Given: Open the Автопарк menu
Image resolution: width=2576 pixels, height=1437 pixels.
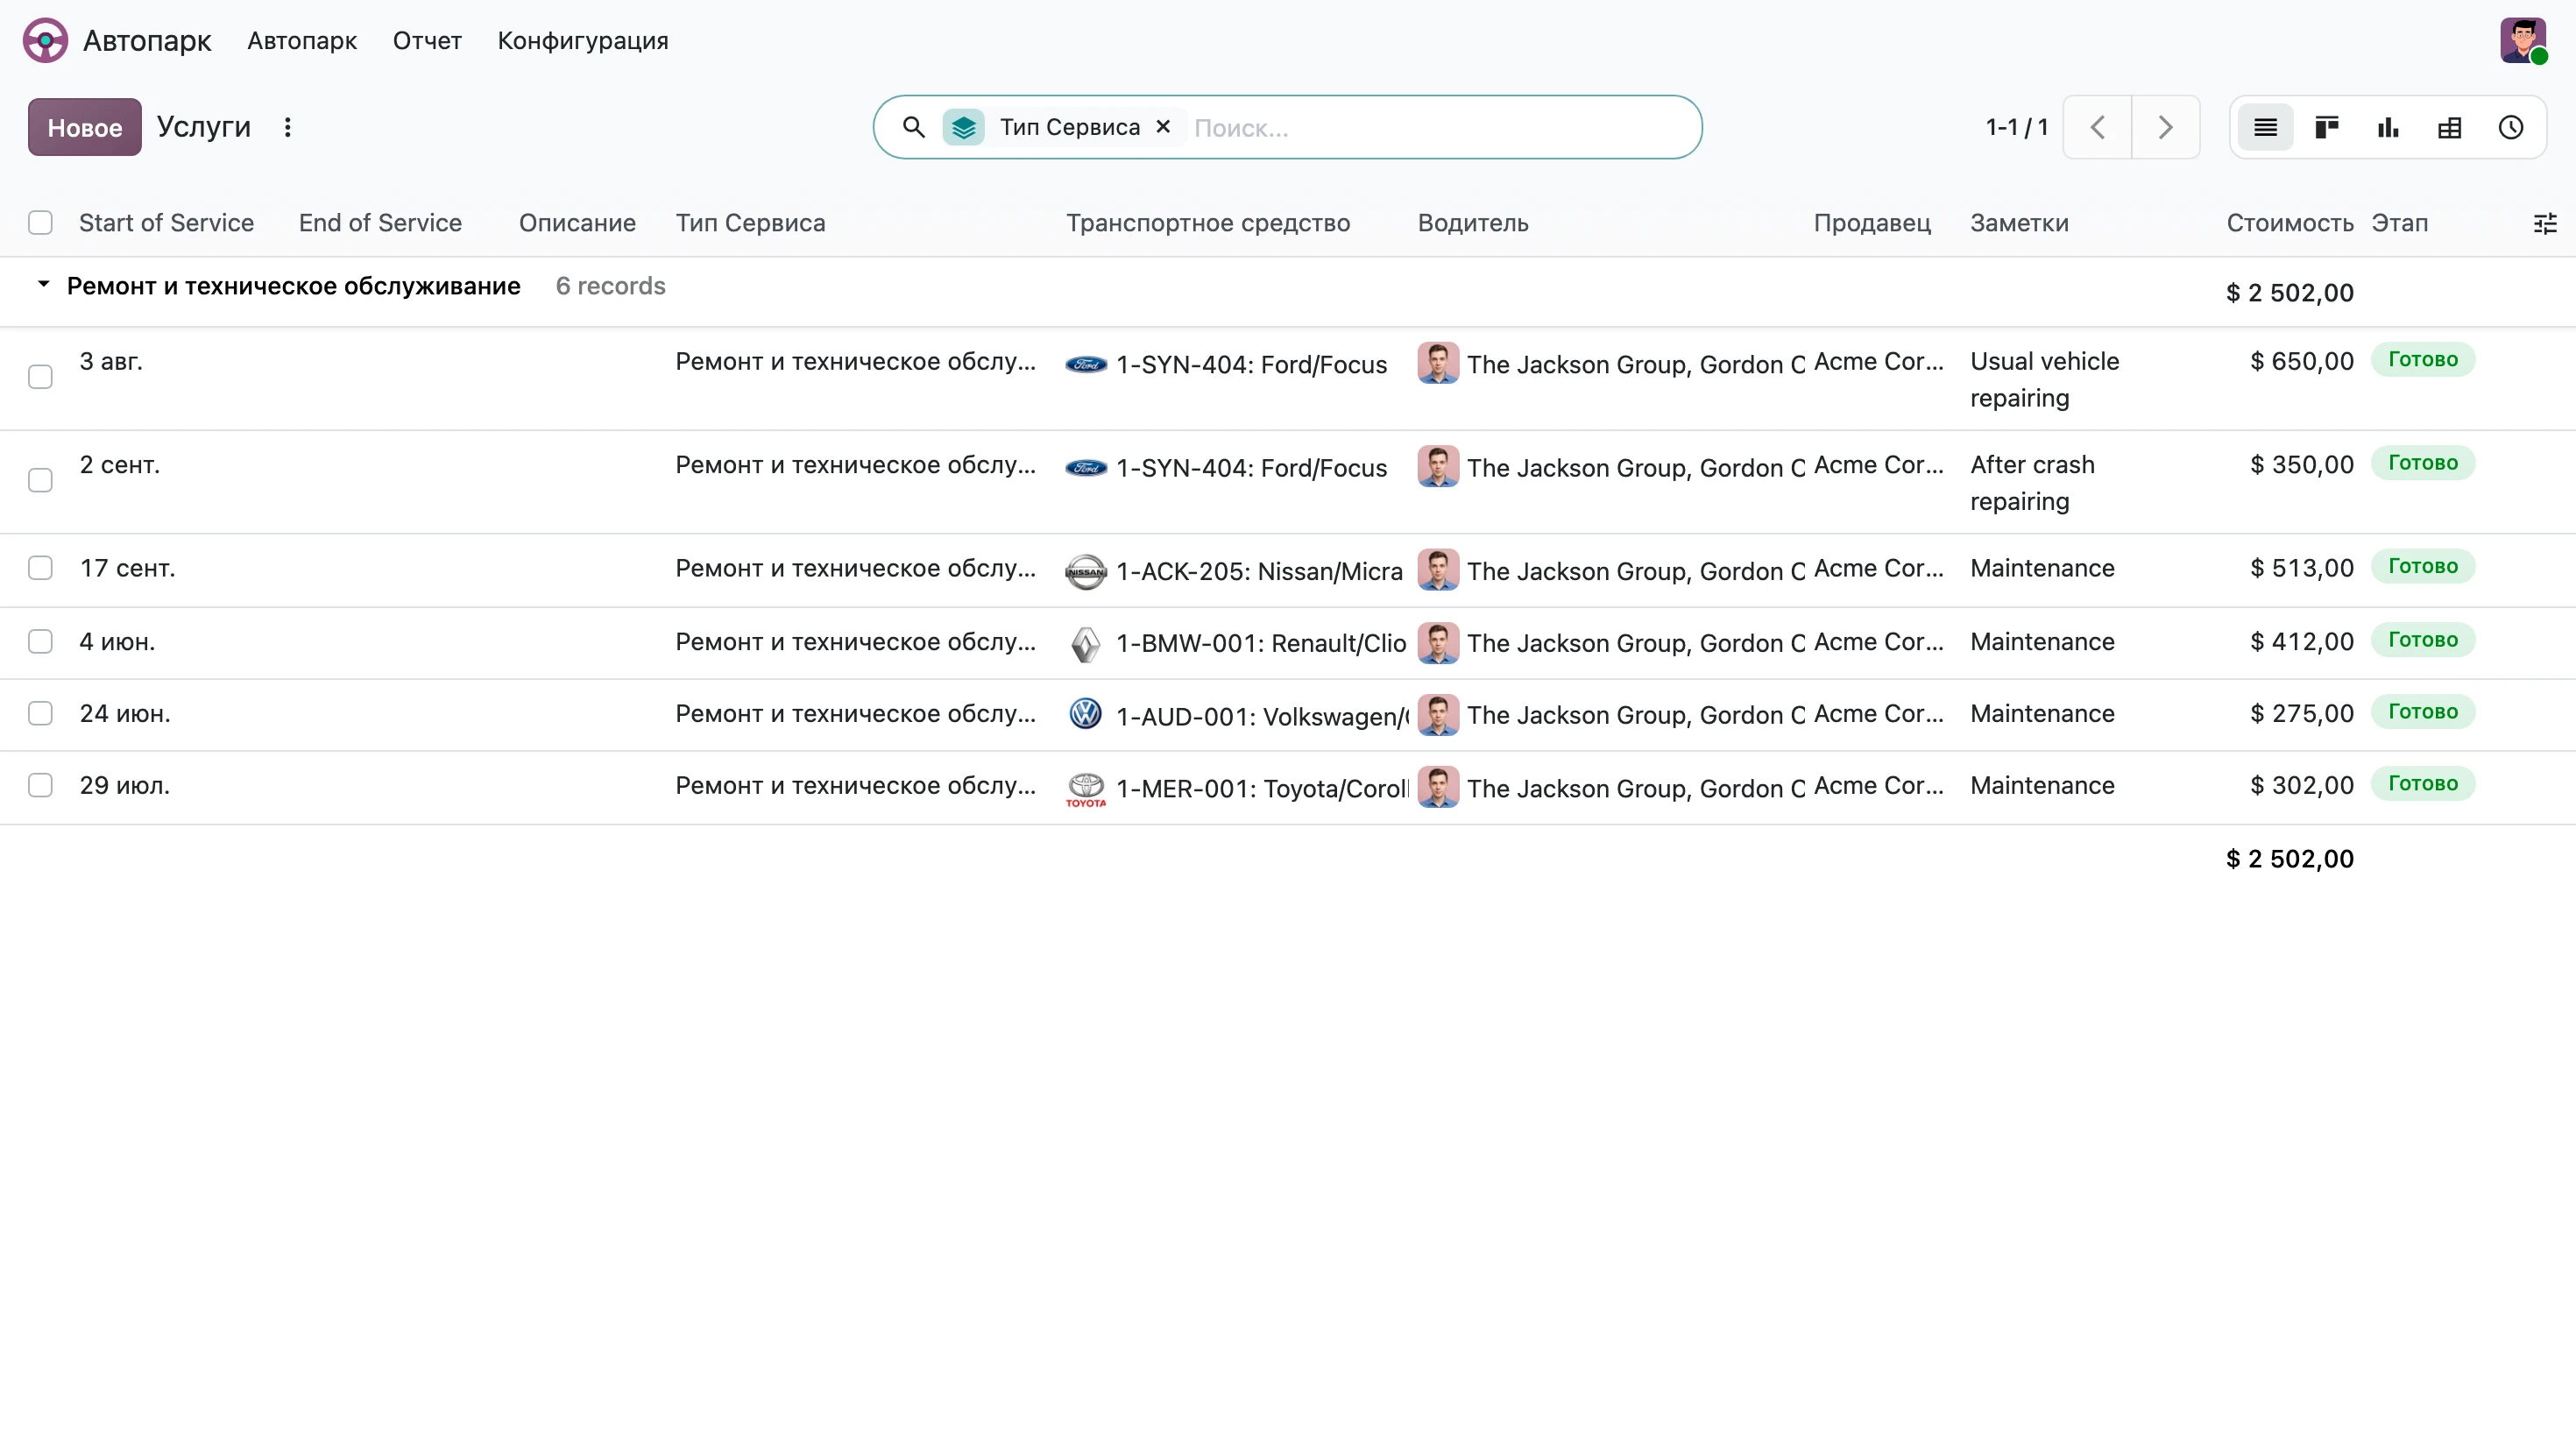Looking at the screenshot, I should 302,41.
